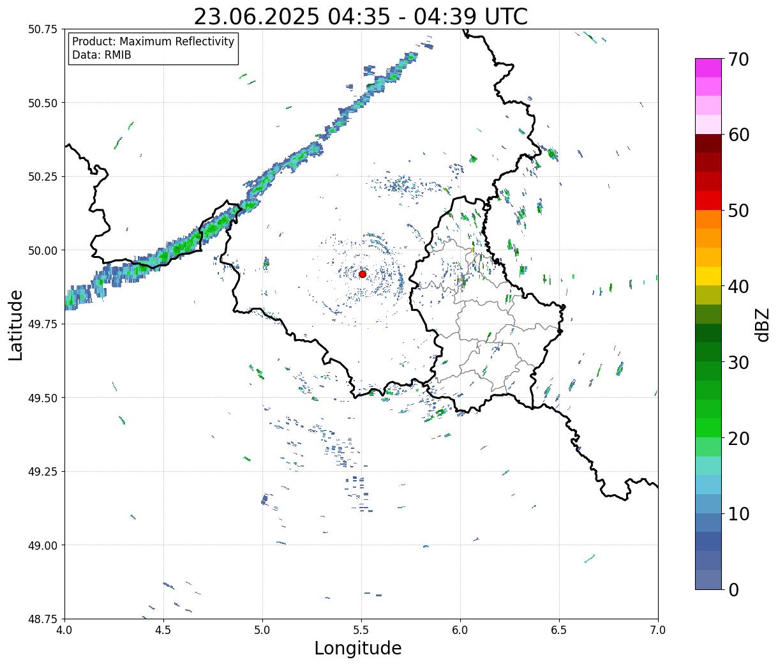
Task: Click the colorbar tick label '30'
Action: coord(738,362)
